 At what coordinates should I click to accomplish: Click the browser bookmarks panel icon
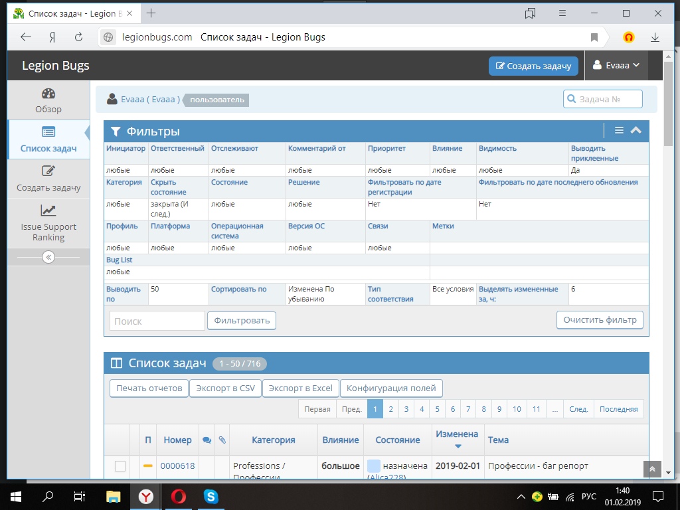click(x=530, y=13)
